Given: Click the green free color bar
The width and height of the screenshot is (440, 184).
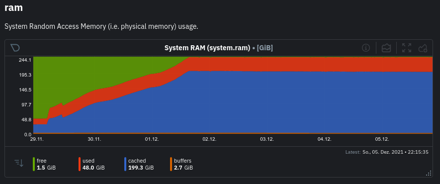Looking at the screenshot, I should click(34, 165).
